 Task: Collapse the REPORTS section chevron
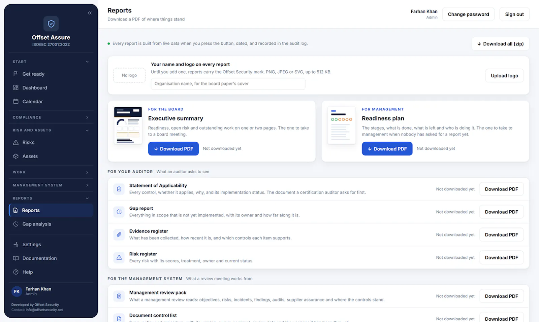[87, 198]
